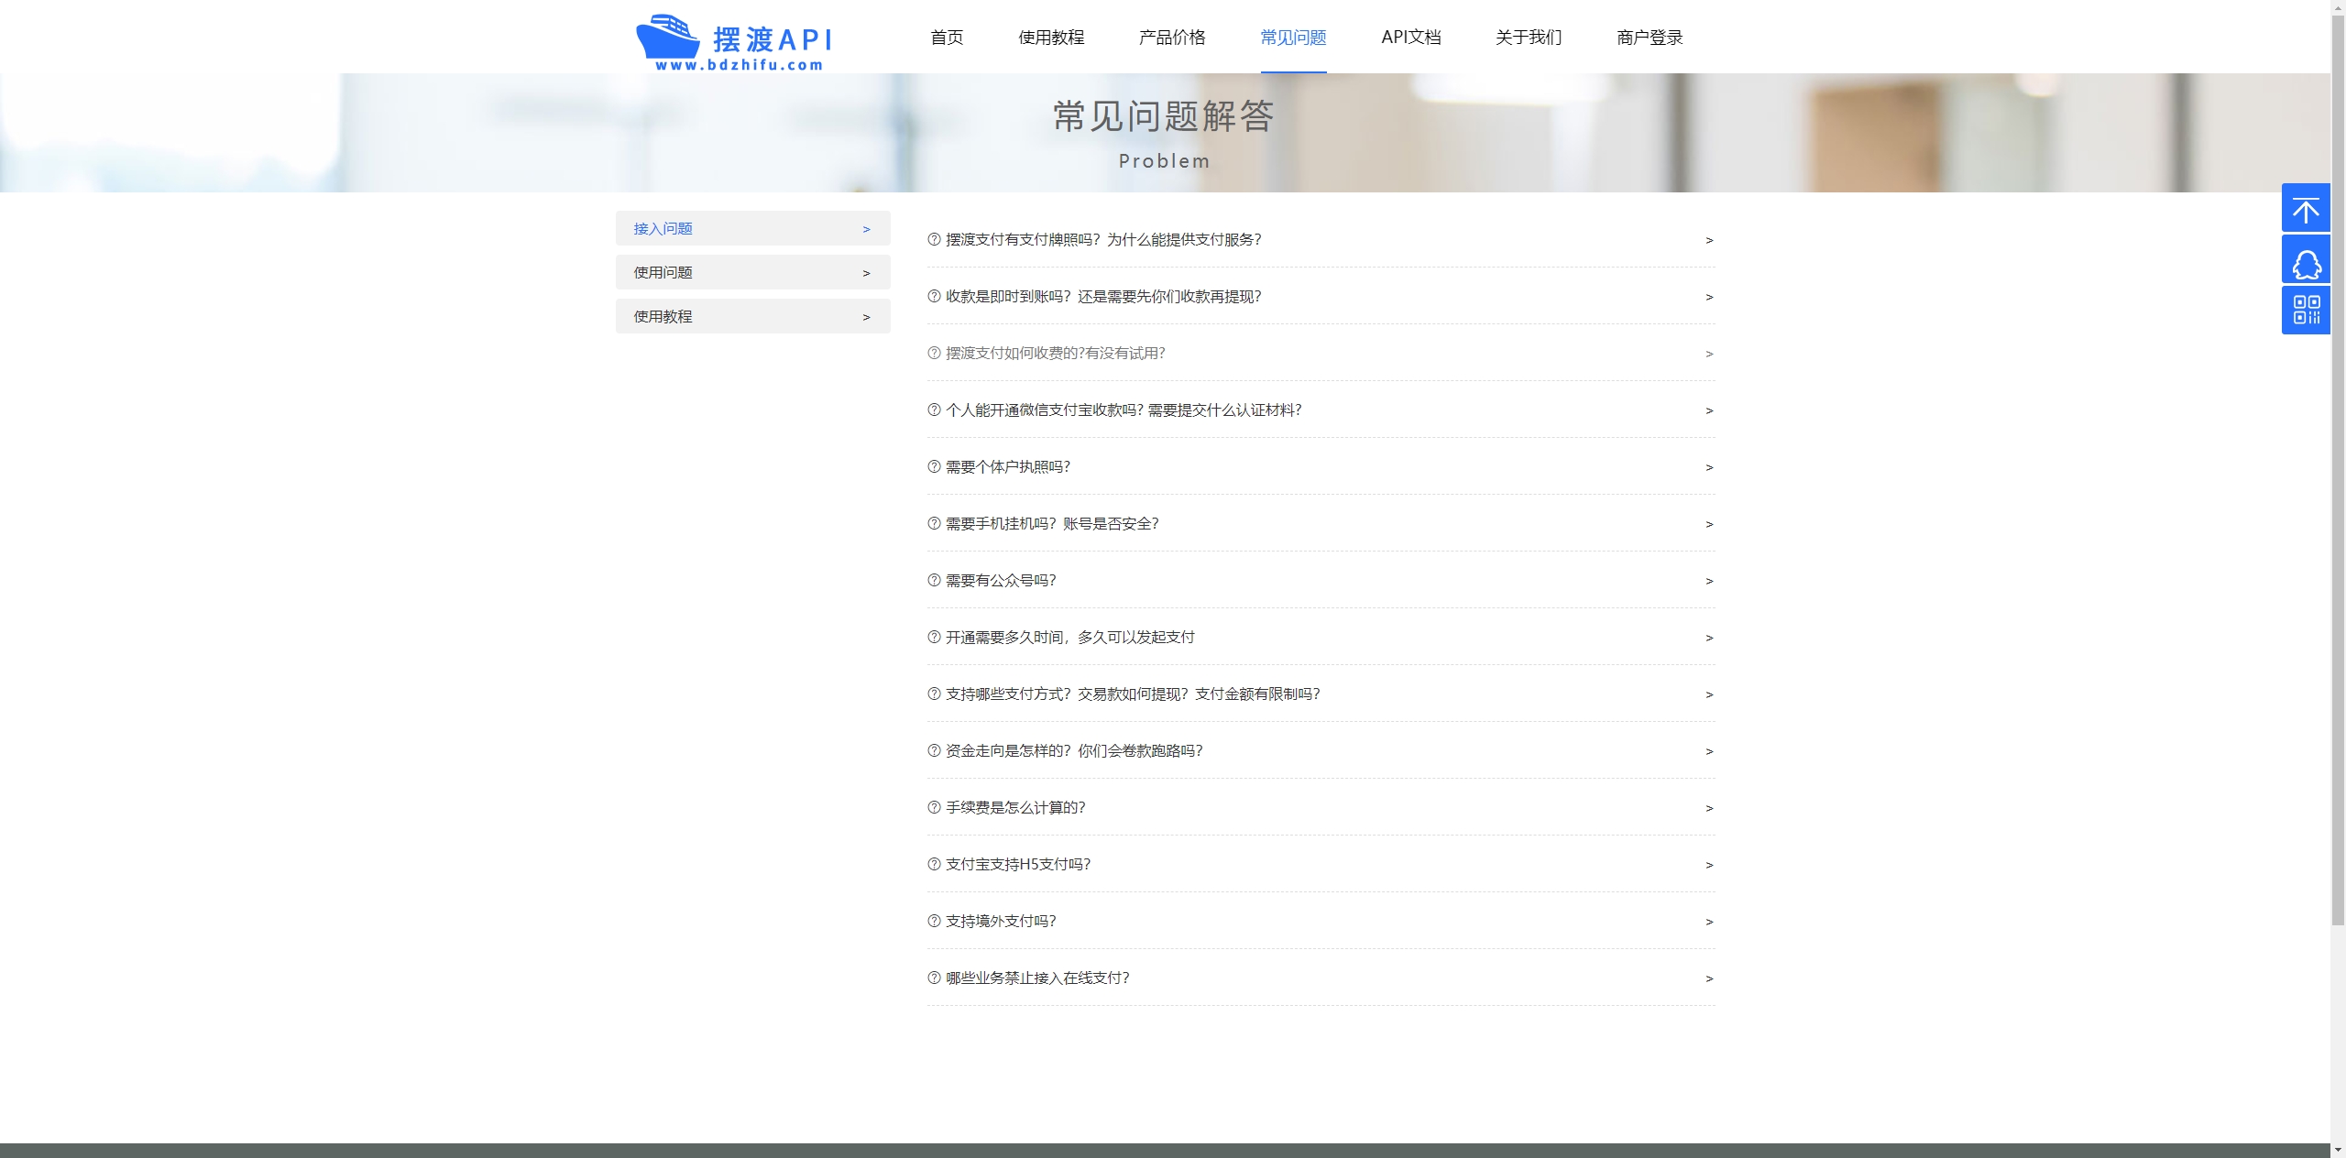2346x1158 pixels.
Task: Click www.bdzhifu.com text under logo
Action: click(x=739, y=65)
